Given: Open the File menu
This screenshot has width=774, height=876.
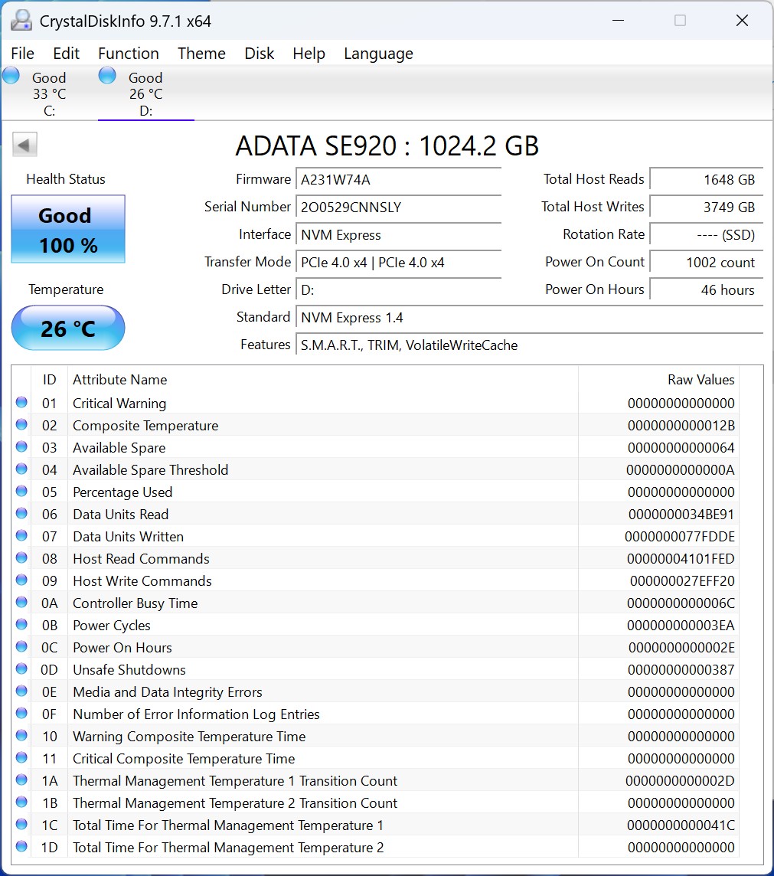Looking at the screenshot, I should point(22,54).
